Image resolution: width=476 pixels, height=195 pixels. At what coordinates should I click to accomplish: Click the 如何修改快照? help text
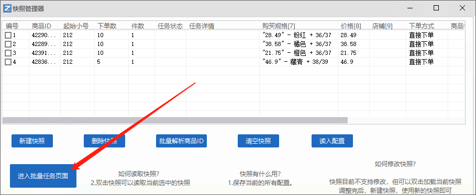tap(395, 164)
